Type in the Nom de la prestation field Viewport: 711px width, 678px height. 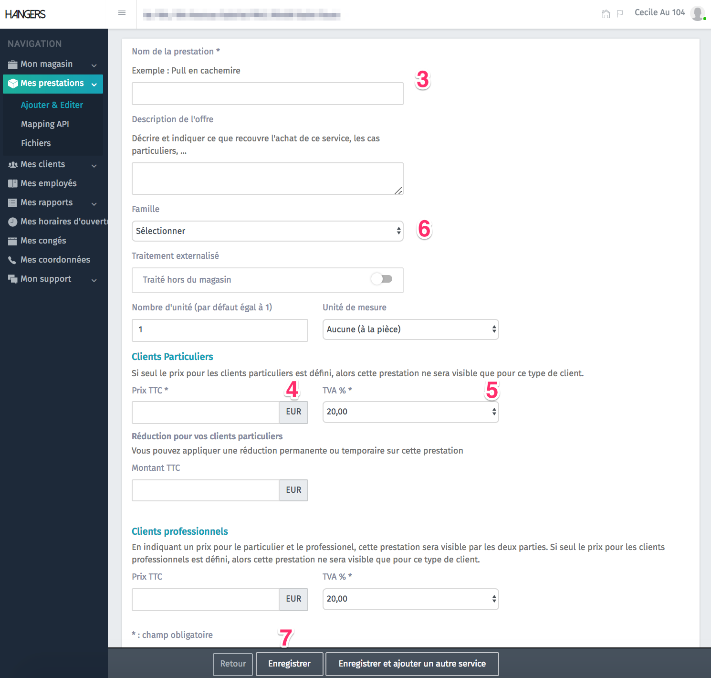click(267, 93)
